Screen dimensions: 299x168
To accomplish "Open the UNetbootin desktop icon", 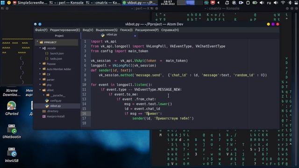I will 12,131.
